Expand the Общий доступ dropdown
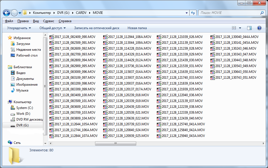The image size is (268, 168). [x=53, y=28]
